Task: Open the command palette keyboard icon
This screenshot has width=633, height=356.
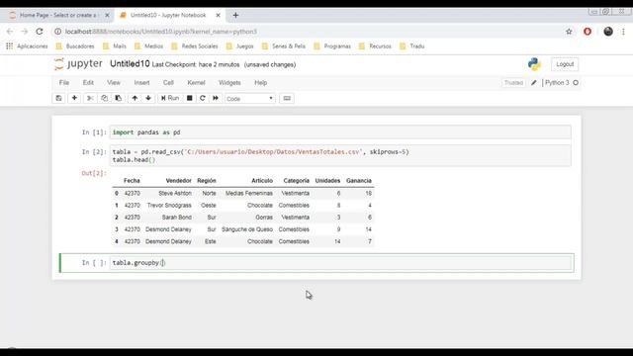Action: 287,98
